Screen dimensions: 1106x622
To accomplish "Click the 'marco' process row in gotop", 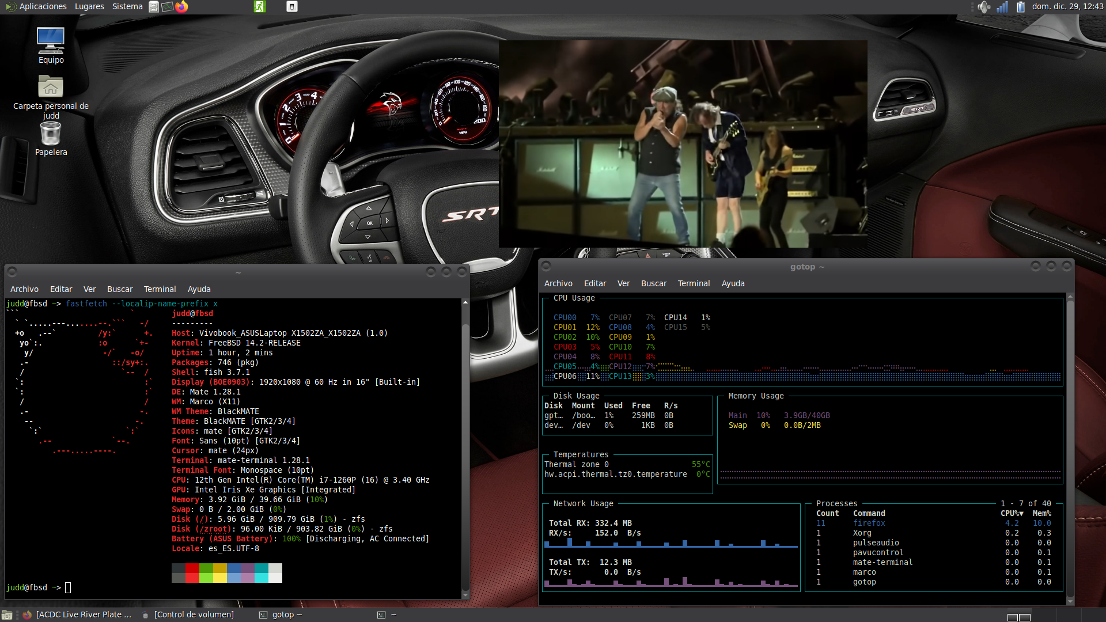I will click(933, 572).
